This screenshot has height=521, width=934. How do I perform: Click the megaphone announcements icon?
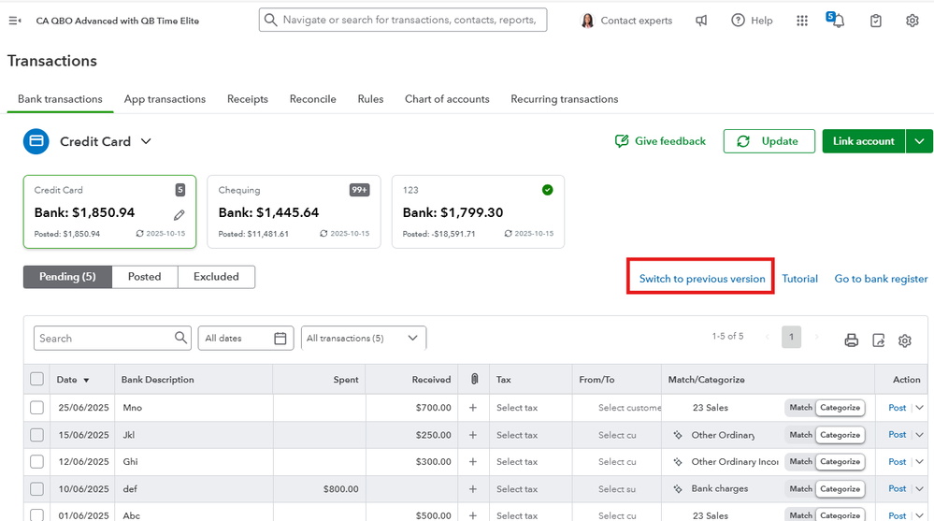tap(701, 21)
